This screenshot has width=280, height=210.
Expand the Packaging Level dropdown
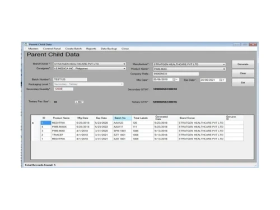click(122, 84)
